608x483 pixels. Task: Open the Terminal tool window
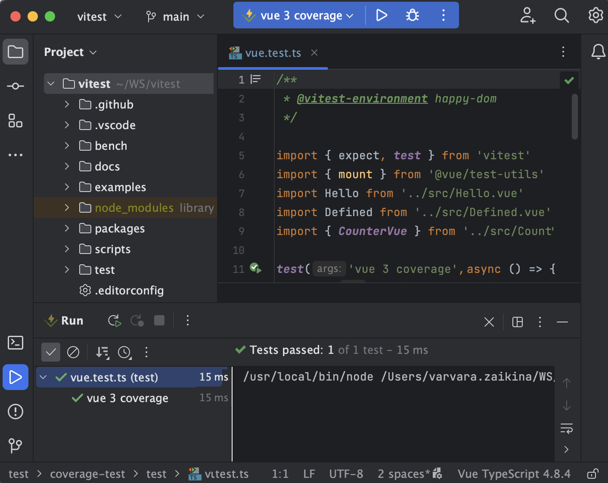pos(16,343)
